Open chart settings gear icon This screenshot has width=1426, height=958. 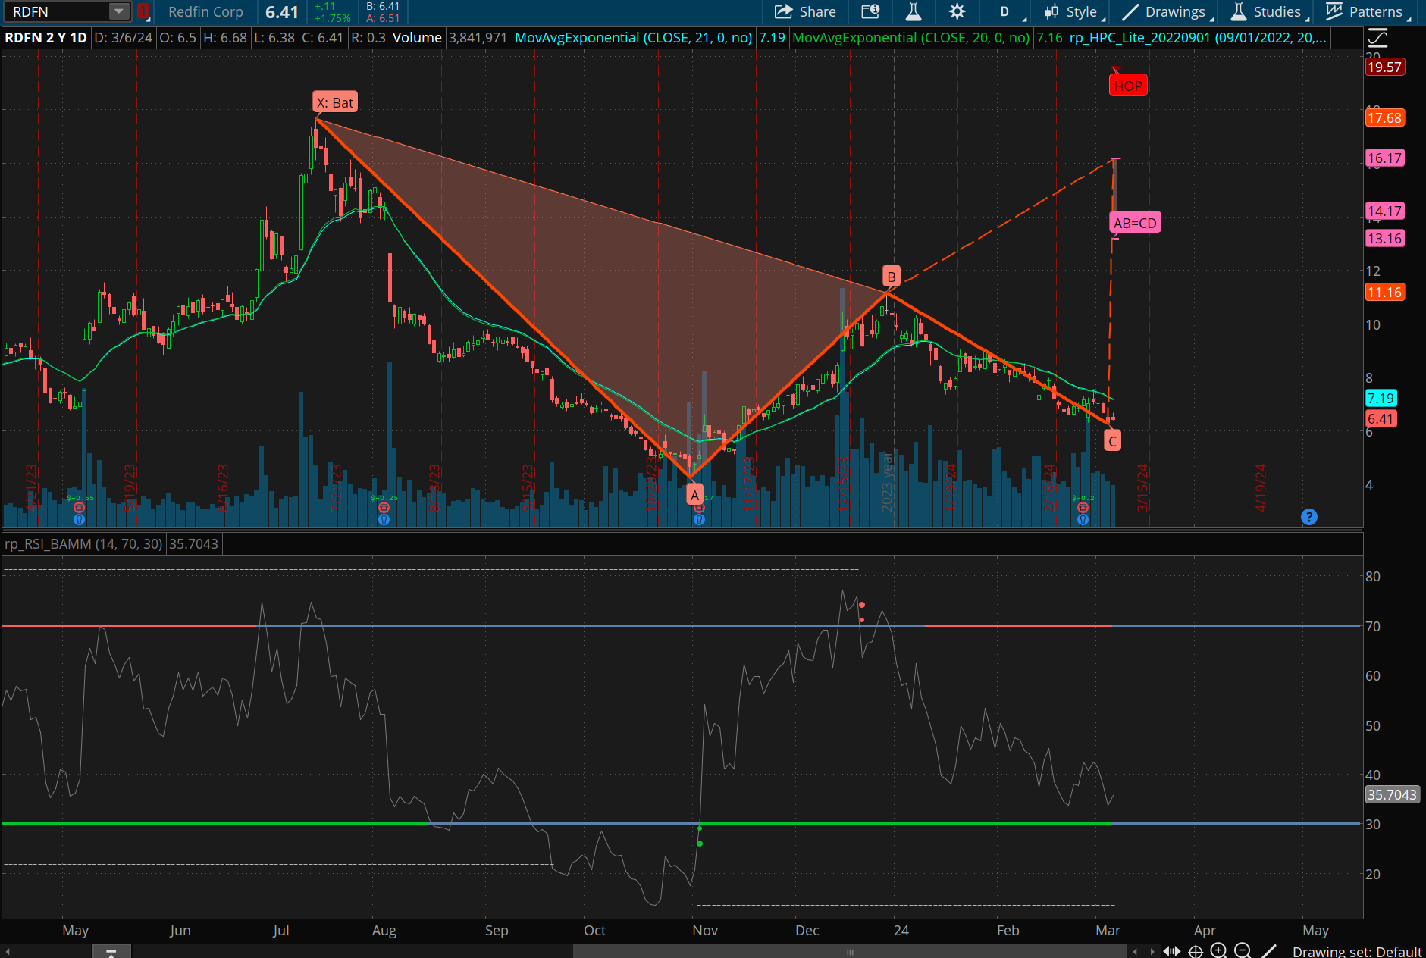[x=957, y=12]
